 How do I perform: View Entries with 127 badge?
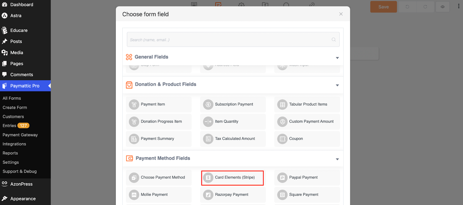16,126
